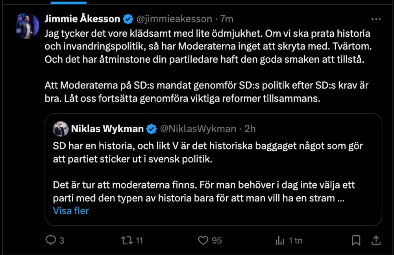The image size is (394, 255).
Task: Click the @jimmieakesson handle
Action: 174,18
